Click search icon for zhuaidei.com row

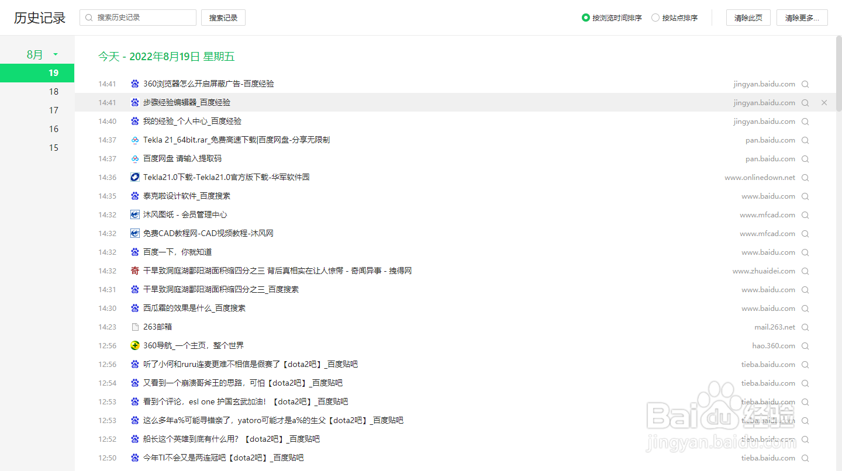point(805,271)
